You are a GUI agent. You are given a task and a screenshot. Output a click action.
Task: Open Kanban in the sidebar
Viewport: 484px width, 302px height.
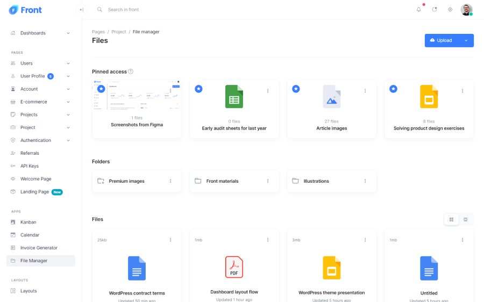[x=28, y=222]
